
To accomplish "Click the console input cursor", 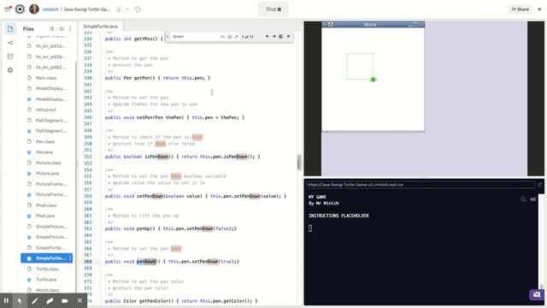I will click(x=310, y=228).
